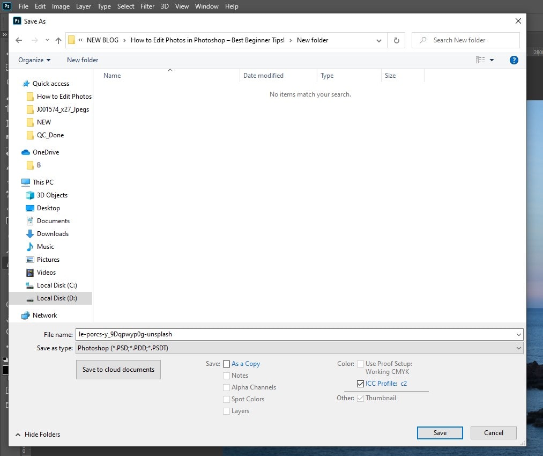Open OneDrive in the navigation pane
Viewport: 543px width, 456px height.
click(x=46, y=152)
